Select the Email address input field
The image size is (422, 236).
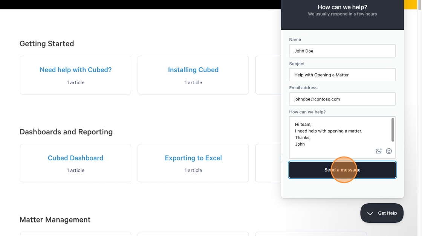342,99
